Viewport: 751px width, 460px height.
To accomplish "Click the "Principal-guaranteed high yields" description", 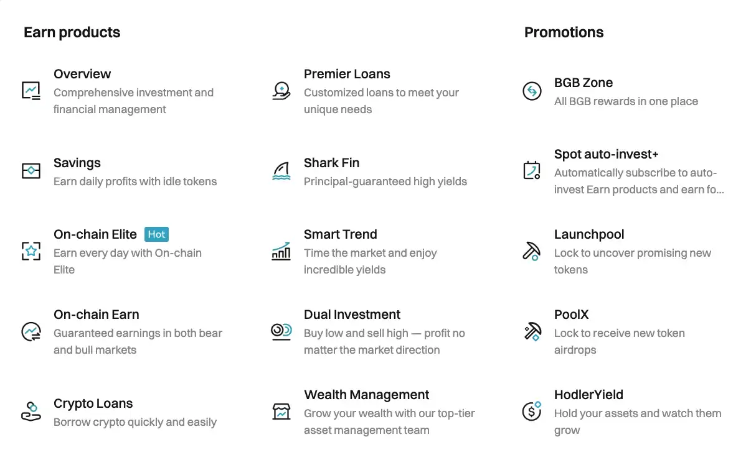I will (x=385, y=182).
